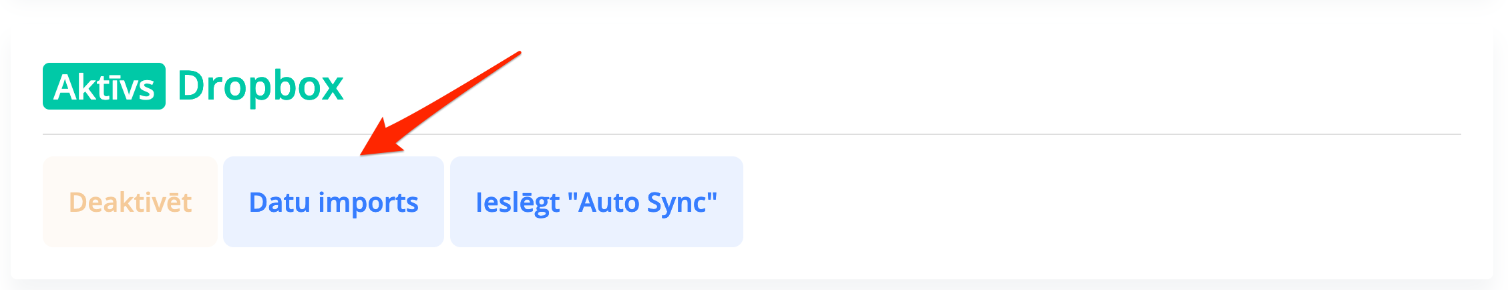Click the green Aktīvs status badge
1508x290 pixels.
coord(104,86)
